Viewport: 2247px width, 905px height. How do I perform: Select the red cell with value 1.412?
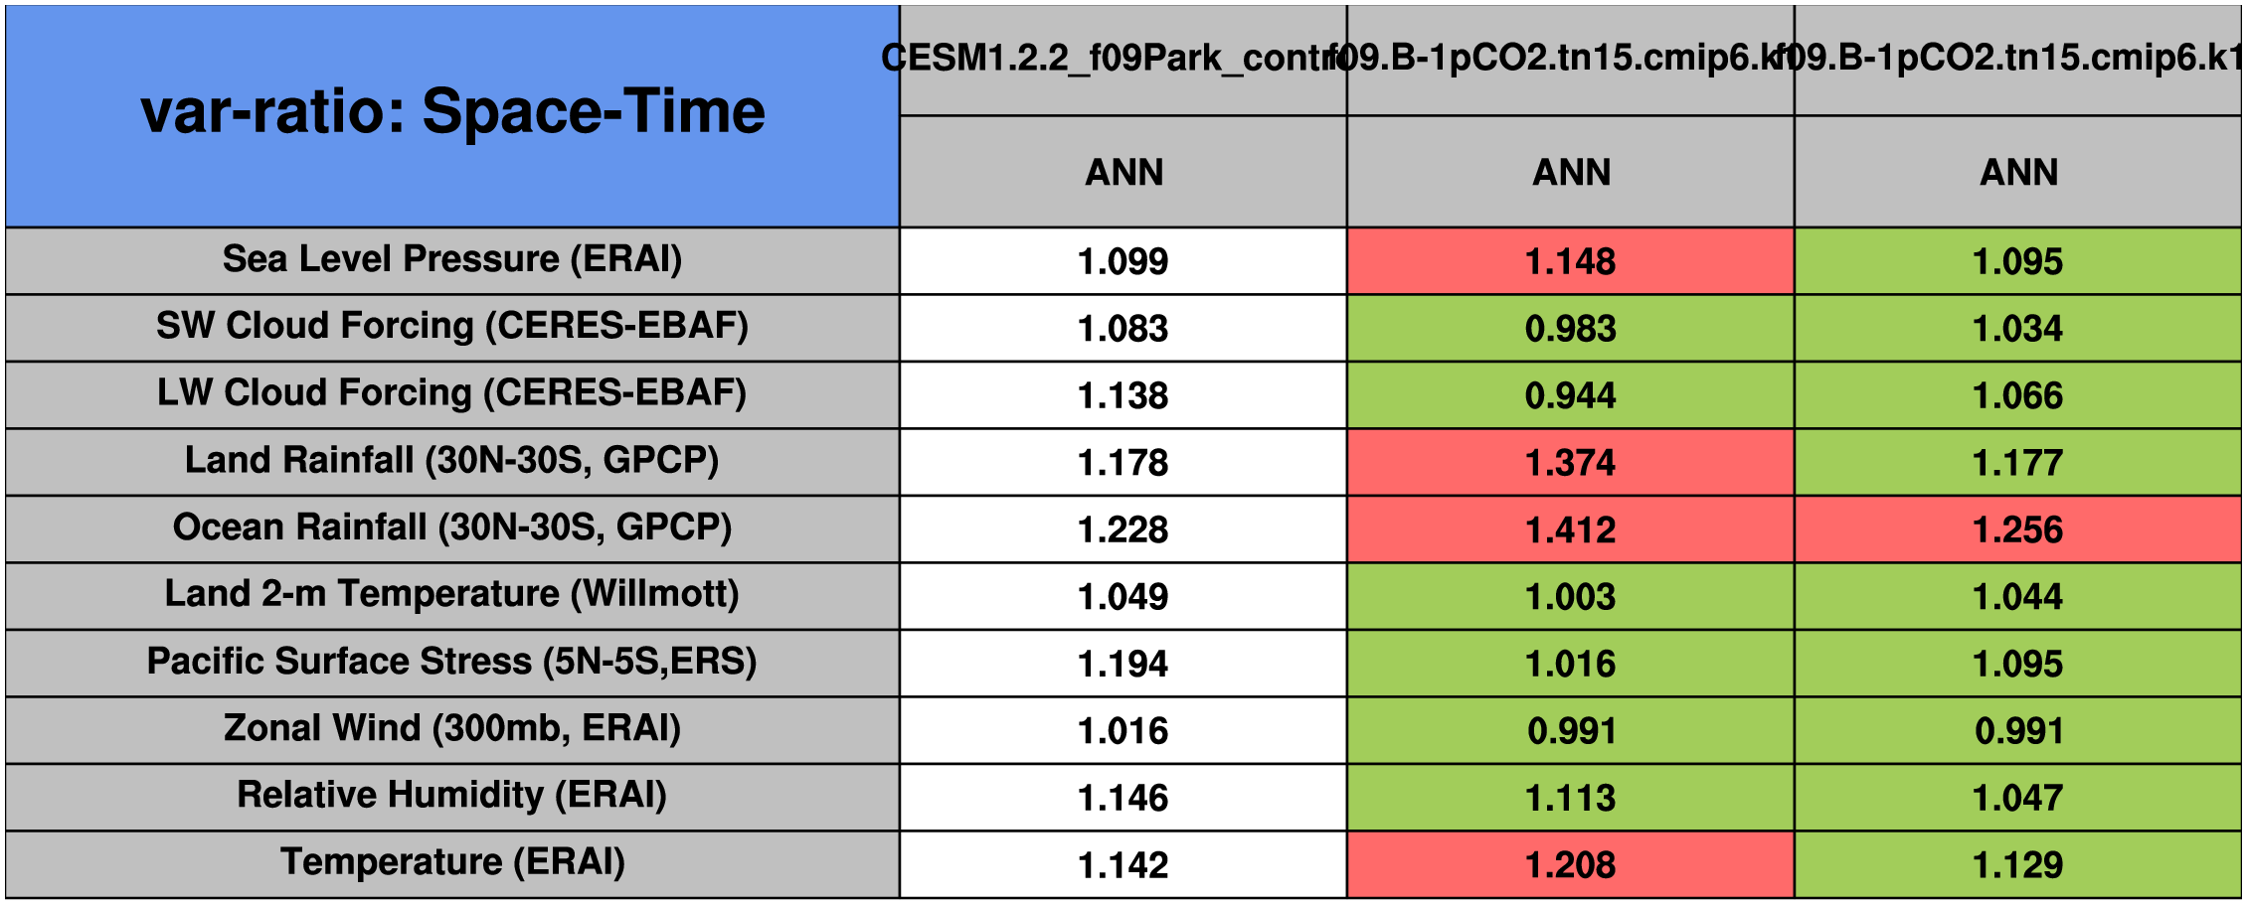tap(1570, 529)
